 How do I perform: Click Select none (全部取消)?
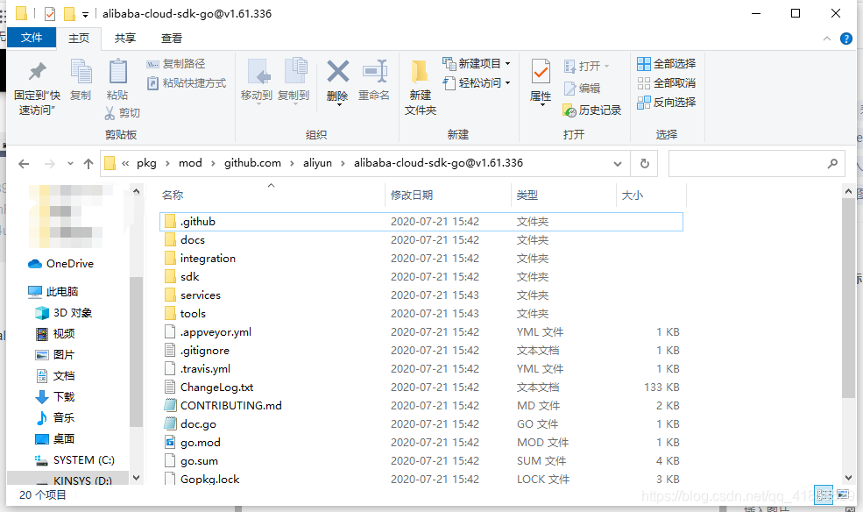[x=667, y=83]
